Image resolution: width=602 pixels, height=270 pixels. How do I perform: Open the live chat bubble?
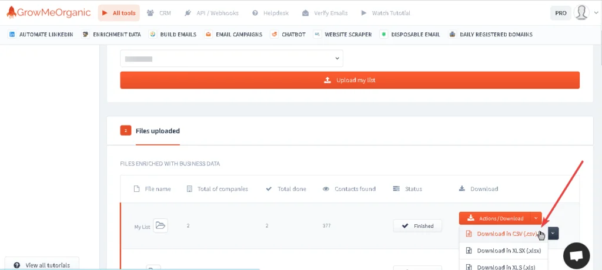[576, 256]
